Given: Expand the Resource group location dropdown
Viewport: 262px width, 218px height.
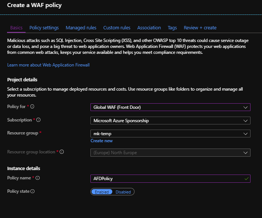Looking at the screenshot, I should pyautogui.click(x=170, y=153).
